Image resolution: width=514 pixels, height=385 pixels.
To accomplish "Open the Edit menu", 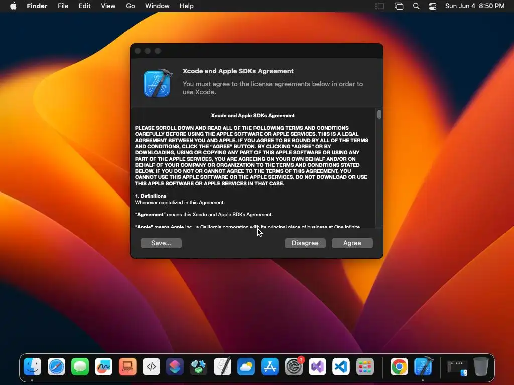I will click(84, 6).
